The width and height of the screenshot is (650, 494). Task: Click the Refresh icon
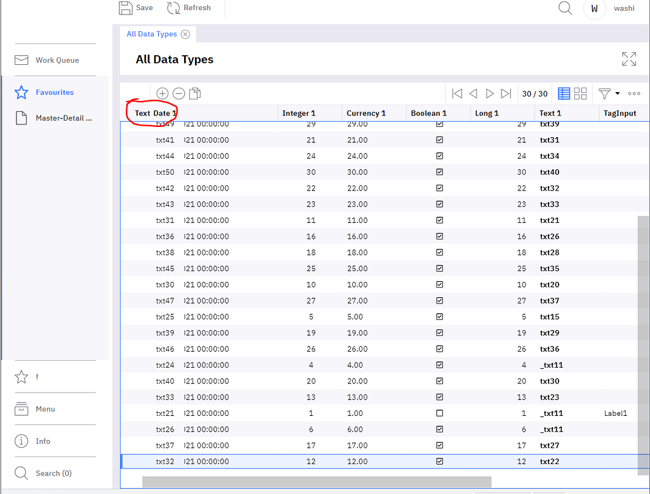tap(172, 8)
